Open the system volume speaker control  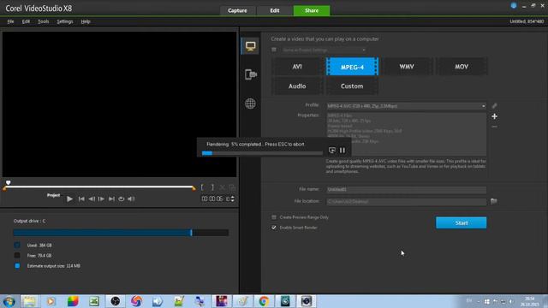pyautogui.click(x=131, y=198)
